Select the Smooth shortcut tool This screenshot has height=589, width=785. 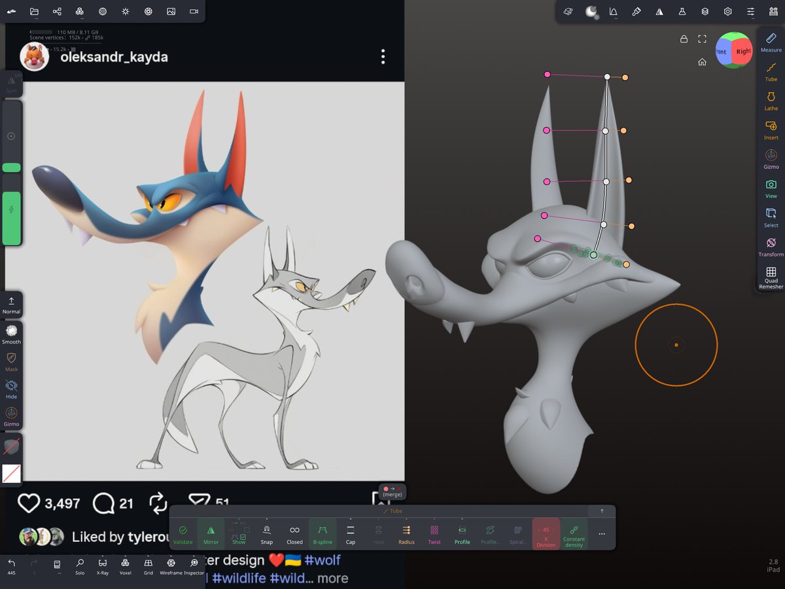coord(11,334)
